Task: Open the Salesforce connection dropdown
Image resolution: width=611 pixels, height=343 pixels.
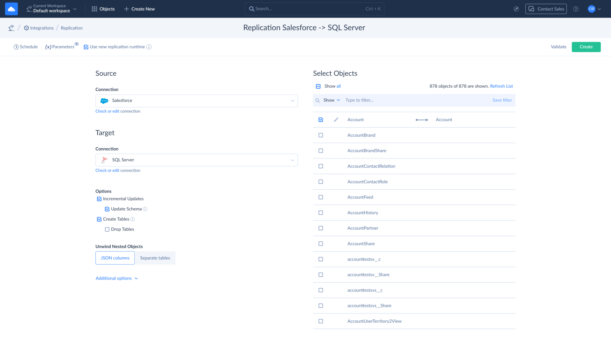Action: coord(292,101)
